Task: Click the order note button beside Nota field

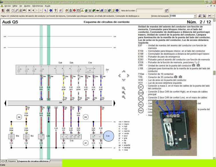Action: pyautogui.click(x=166, y=11)
